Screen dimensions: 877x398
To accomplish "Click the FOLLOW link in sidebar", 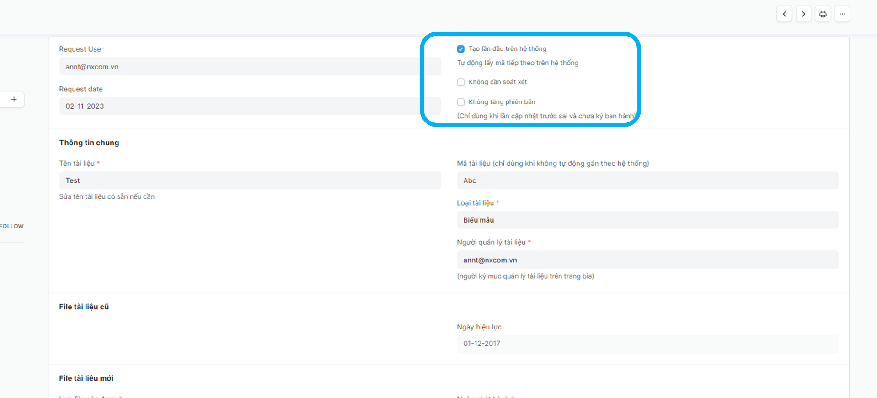I will coord(12,226).
